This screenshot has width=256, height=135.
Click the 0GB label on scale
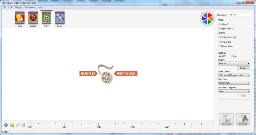coord(30,127)
